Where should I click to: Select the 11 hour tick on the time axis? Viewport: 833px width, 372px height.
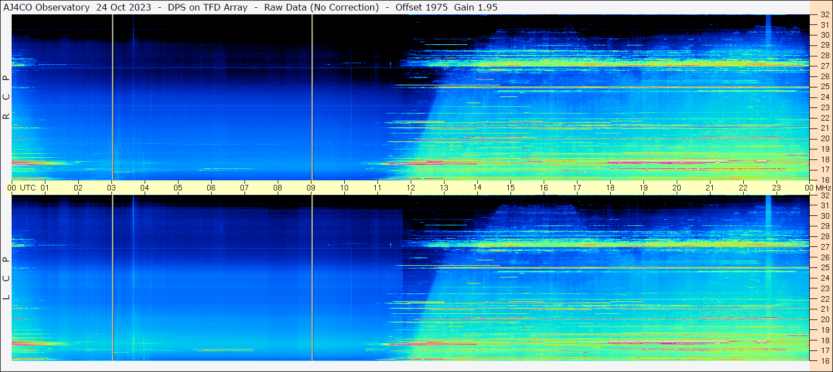(x=377, y=188)
